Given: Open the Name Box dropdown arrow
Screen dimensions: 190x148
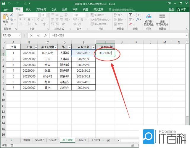Looking at the screenshot, I should [20, 35].
